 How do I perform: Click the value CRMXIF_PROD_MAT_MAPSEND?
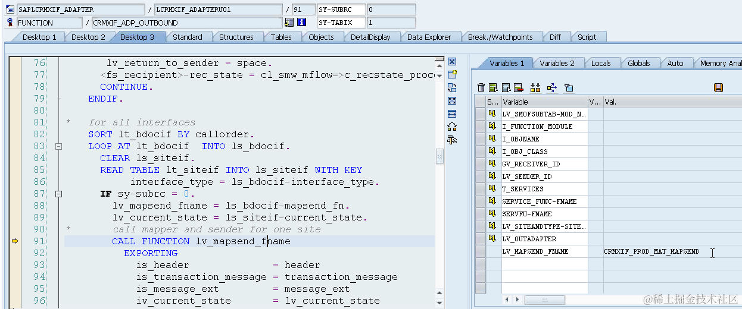click(651, 251)
